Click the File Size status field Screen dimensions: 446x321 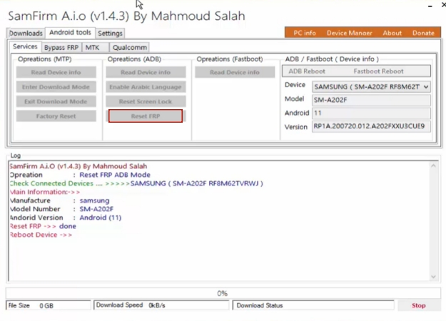tap(49, 305)
